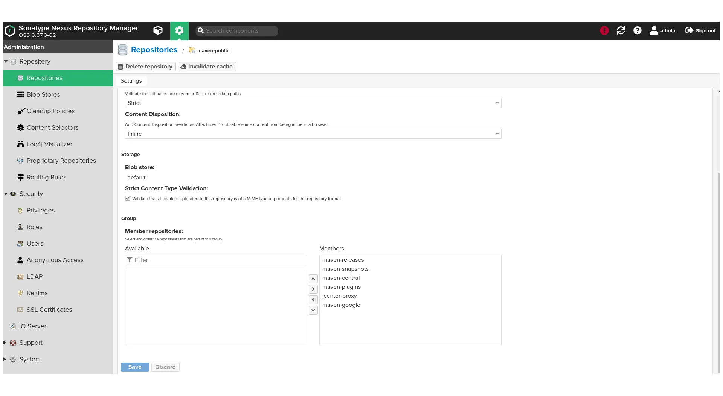Open Content Selectors in the sidebar
This screenshot has height=396, width=723.
pos(58,128)
